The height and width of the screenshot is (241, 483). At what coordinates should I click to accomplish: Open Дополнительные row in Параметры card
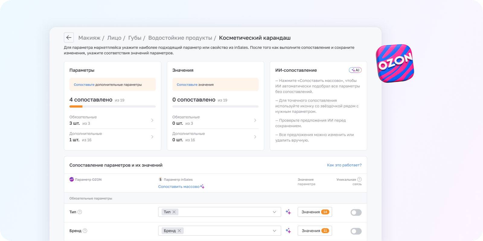click(113, 137)
